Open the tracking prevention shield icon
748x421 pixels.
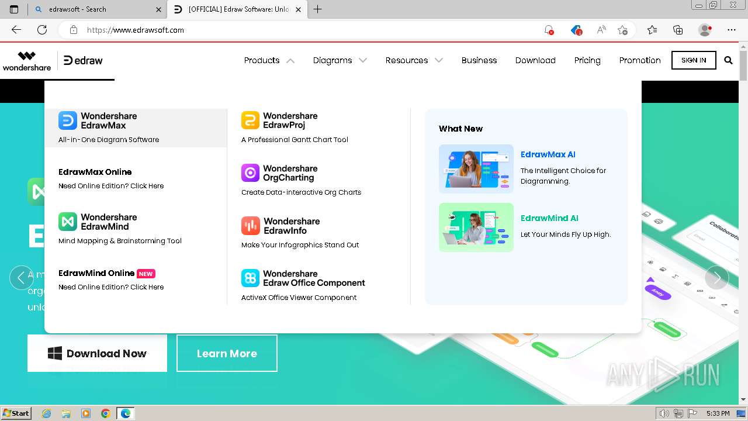pyautogui.click(x=576, y=30)
